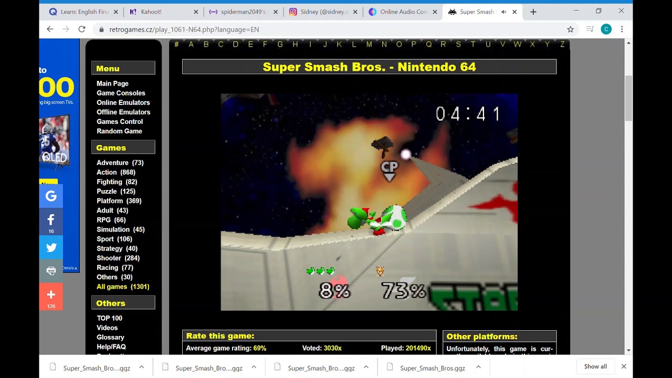This screenshot has height=378, width=672.
Task: Select Platform (369) category
Action: click(119, 201)
